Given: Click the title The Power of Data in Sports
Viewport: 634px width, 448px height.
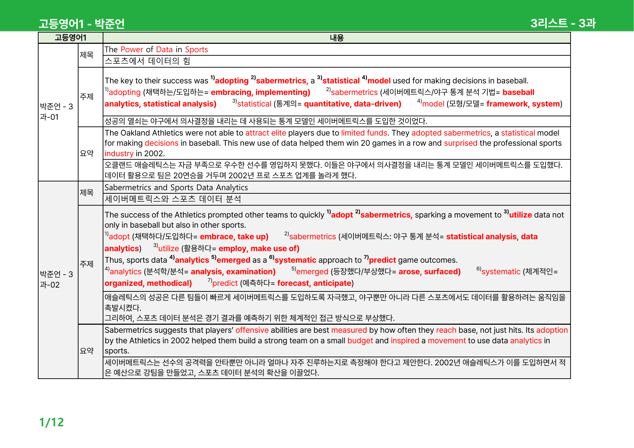Looking at the screenshot, I should 156,49.
